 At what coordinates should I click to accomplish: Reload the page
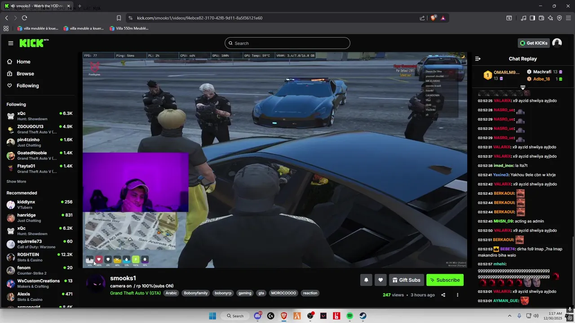(x=24, y=18)
